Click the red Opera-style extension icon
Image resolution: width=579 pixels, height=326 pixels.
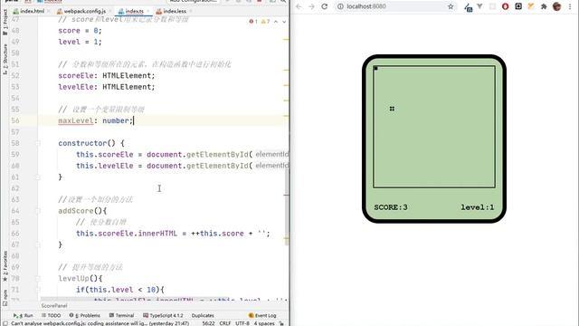505,6
